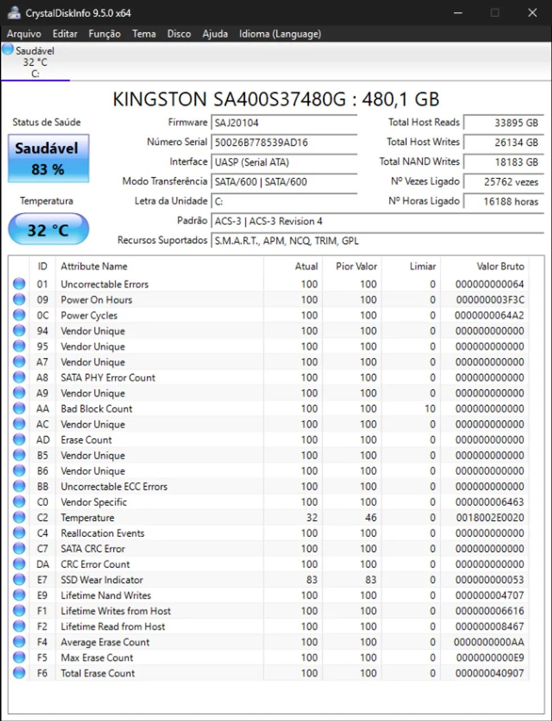Click status orb for SSD Wear Indicator row
Viewport: 552px width, 721px height.
[x=19, y=580]
